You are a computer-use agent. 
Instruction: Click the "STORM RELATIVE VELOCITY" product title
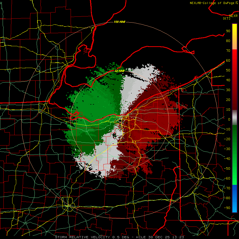(x=82, y=237)
